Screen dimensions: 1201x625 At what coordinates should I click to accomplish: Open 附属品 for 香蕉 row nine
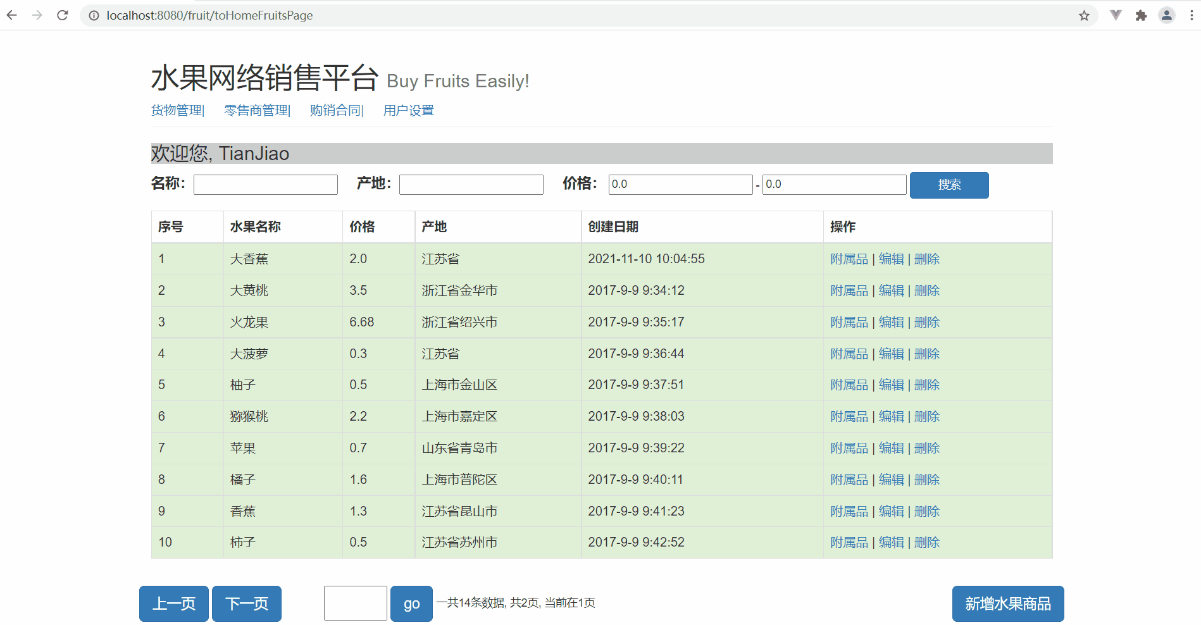click(x=849, y=511)
